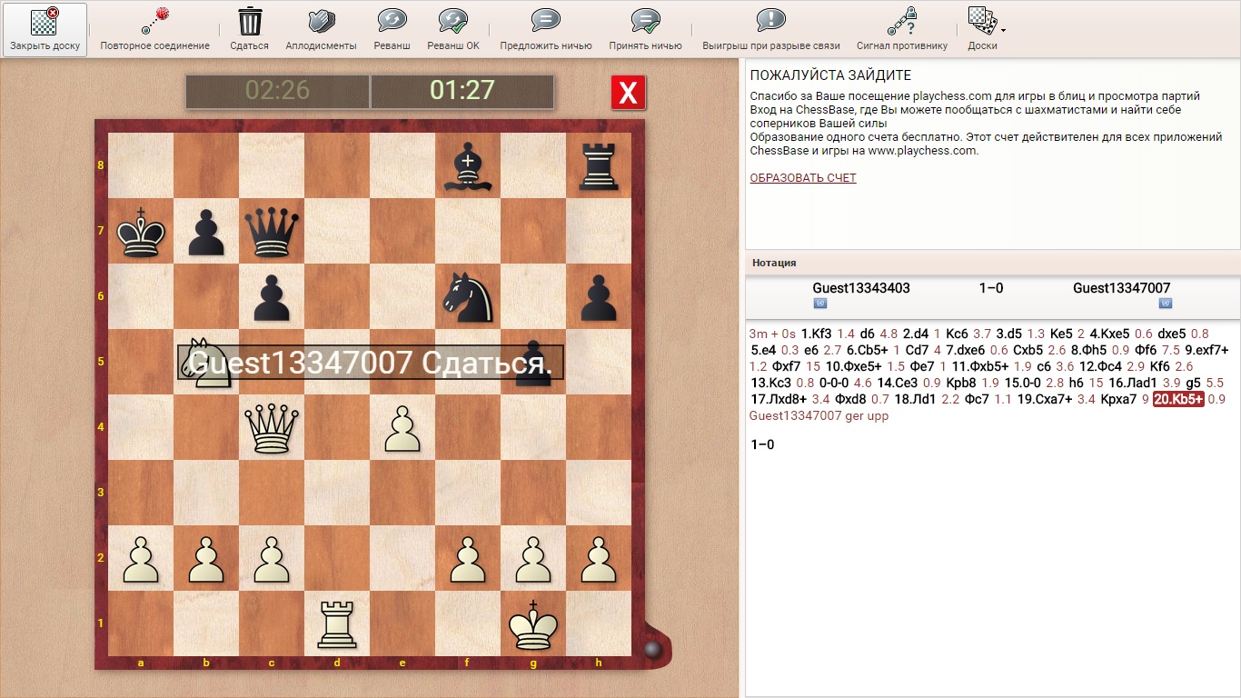Click the black king on a7
The width and height of the screenshot is (1241, 698).
pos(141,232)
